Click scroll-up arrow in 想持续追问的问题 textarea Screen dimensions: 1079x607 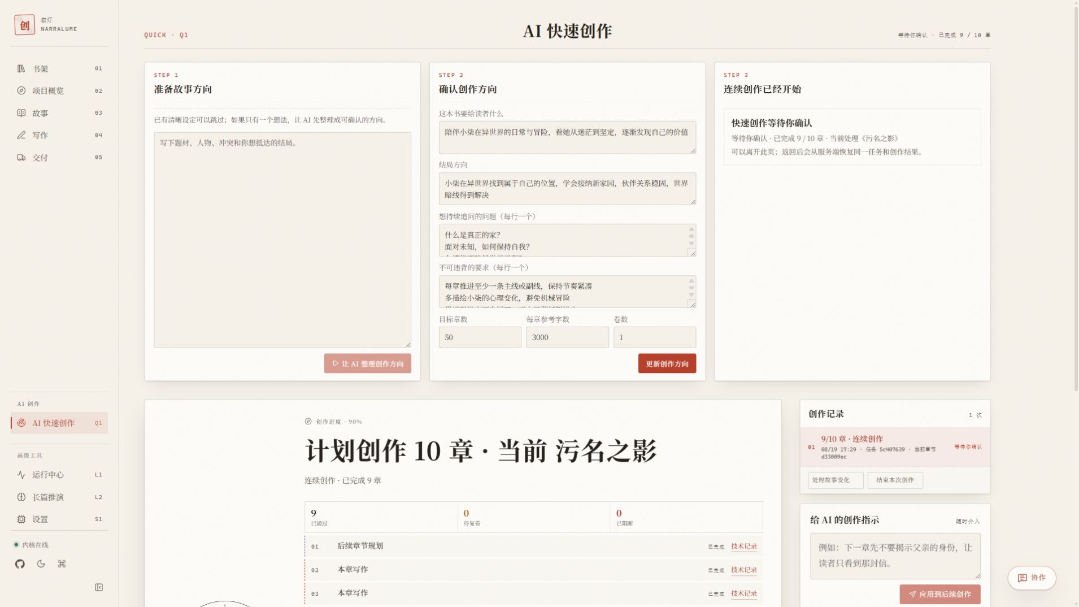tap(691, 229)
